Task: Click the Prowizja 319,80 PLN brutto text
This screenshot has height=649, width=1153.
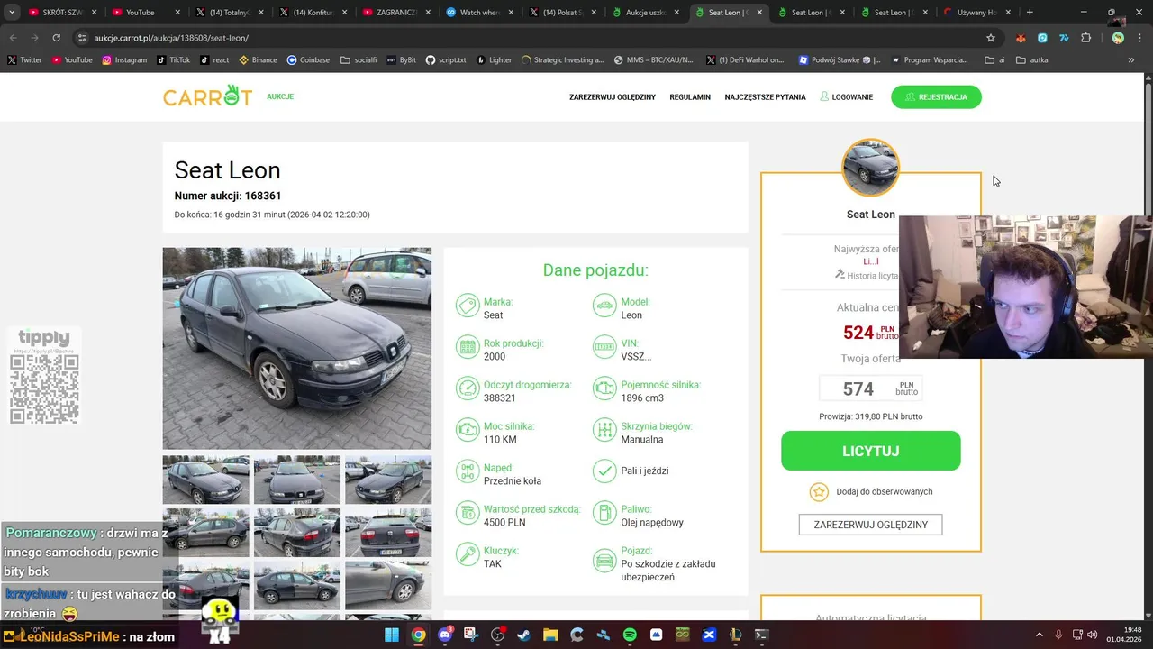Action: [x=870, y=416]
